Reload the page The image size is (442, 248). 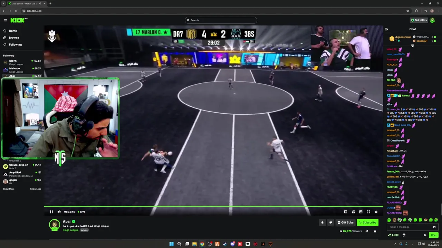pos(16,11)
